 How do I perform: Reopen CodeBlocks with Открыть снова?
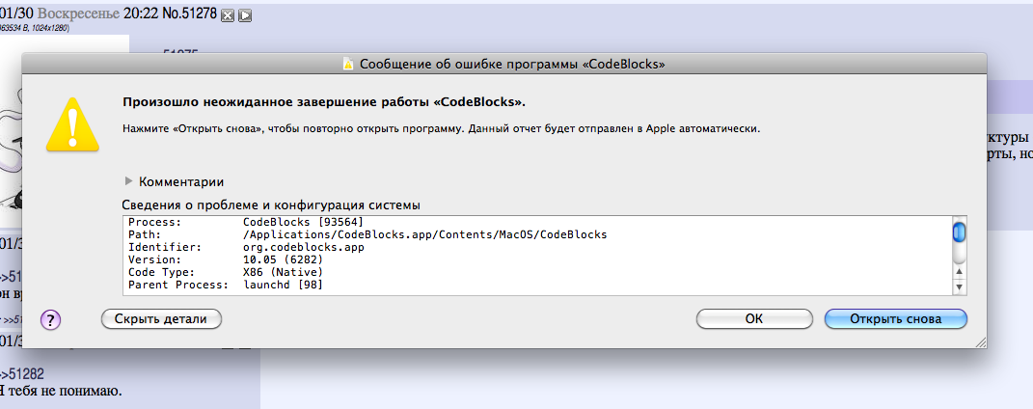point(895,319)
